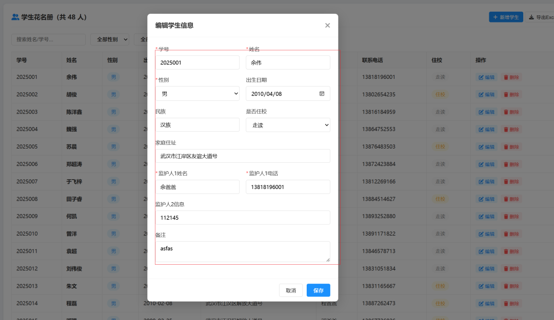Screen dimensions: 554x320
Task: Click the 取消 button
Action: 291,290
